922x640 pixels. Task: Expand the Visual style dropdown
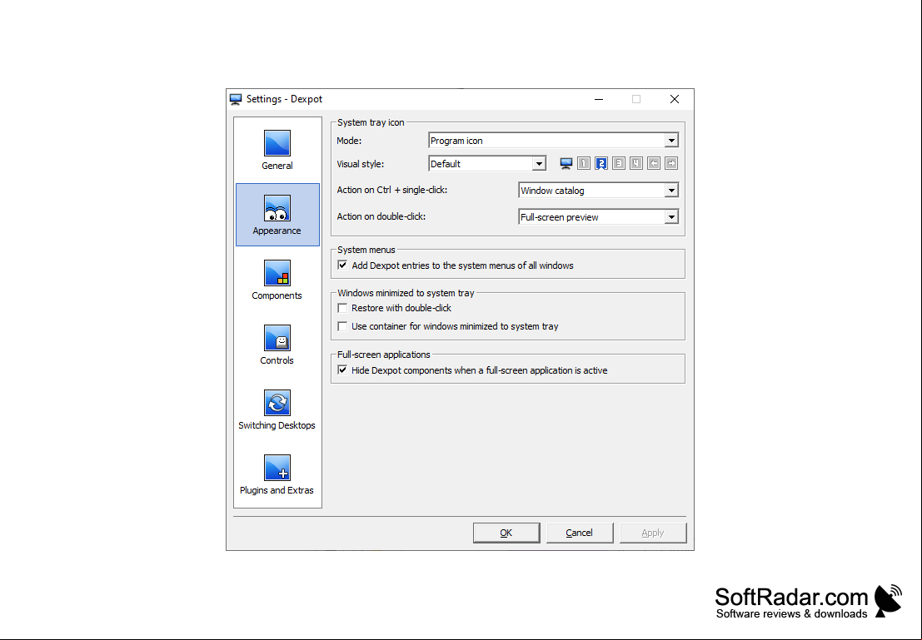487,164
